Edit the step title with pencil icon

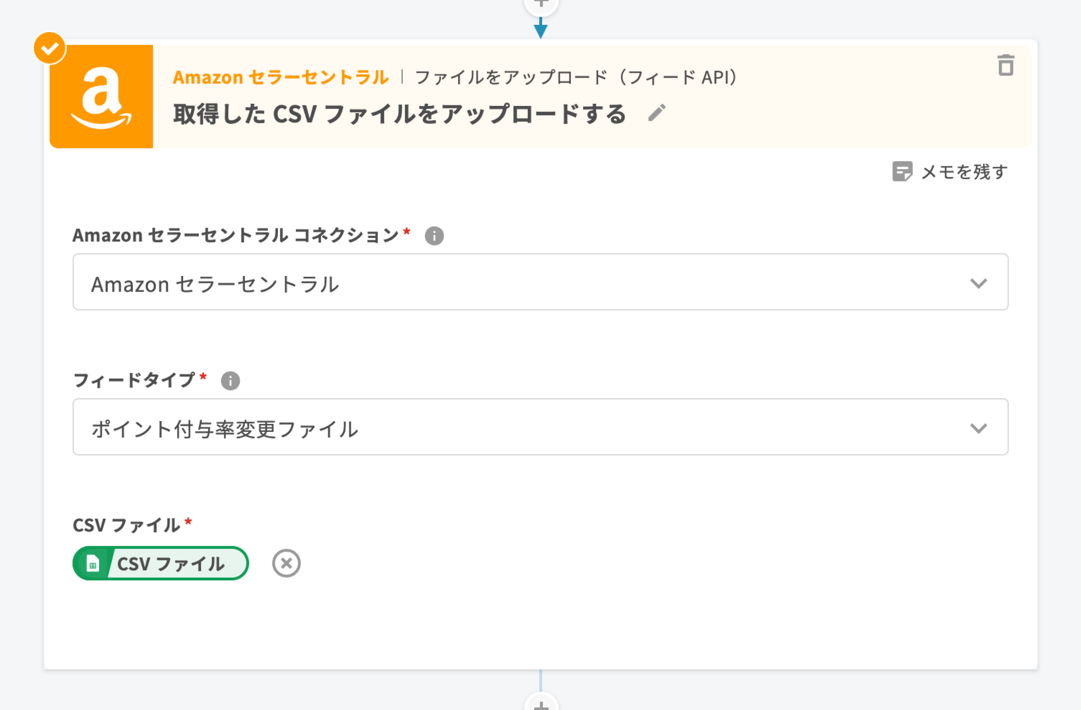tap(657, 113)
